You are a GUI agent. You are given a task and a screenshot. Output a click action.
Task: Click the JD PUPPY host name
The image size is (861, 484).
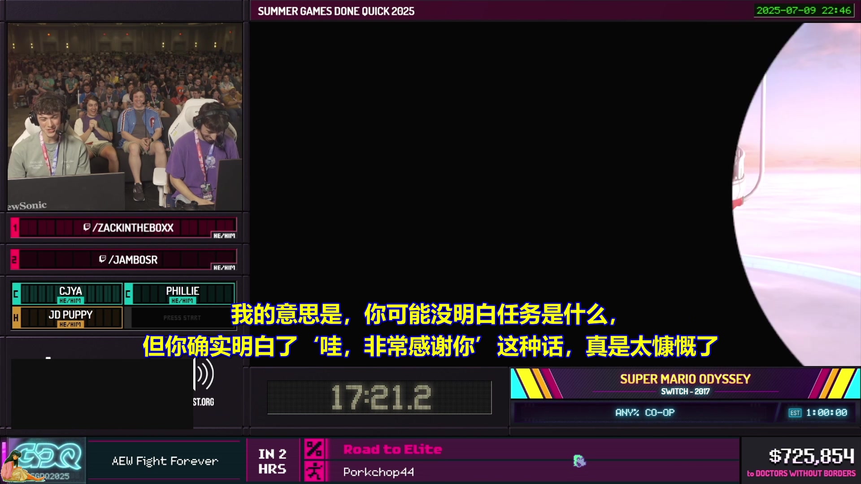[70, 315]
